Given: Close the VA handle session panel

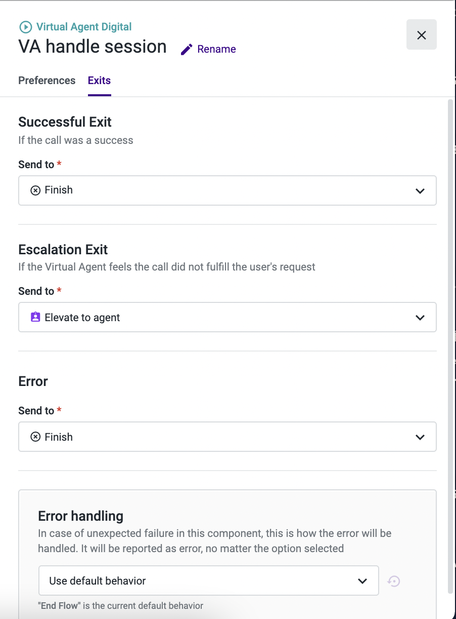Looking at the screenshot, I should click(421, 35).
